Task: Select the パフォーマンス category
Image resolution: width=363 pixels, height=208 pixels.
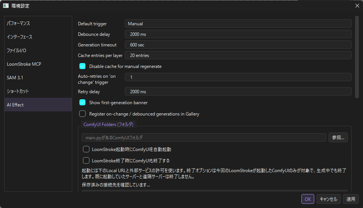Action: [x=38, y=23]
